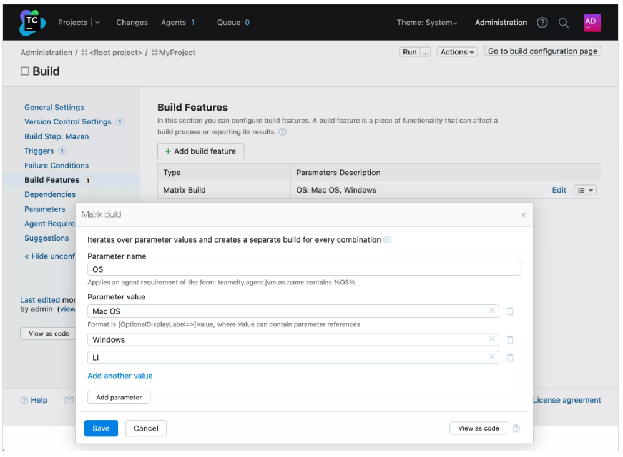Image resolution: width=623 pixels, height=457 pixels.
Task: Edit the Matrix Build feature
Action: click(x=559, y=190)
